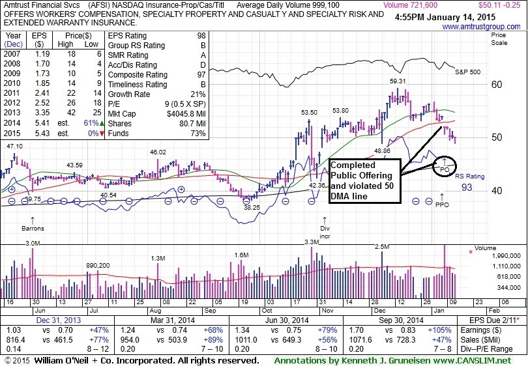This screenshot has height=368, width=528.
Task: Select the Mkt Cap $4045.8 Mil value
Action: click(186, 114)
